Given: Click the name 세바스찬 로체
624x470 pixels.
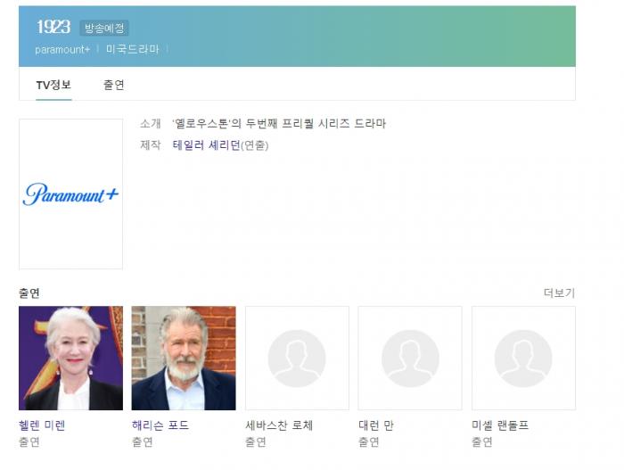Looking at the screenshot, I should (279, 425).
